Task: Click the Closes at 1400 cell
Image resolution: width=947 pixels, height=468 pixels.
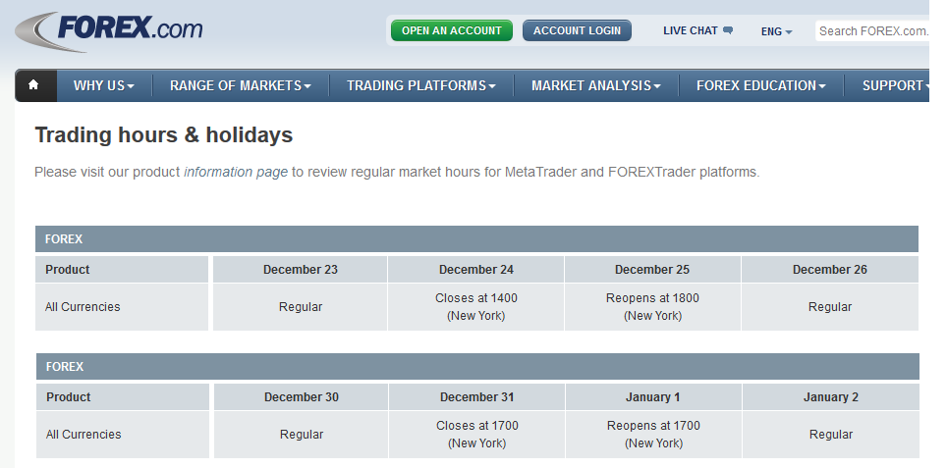Action: 475,307
